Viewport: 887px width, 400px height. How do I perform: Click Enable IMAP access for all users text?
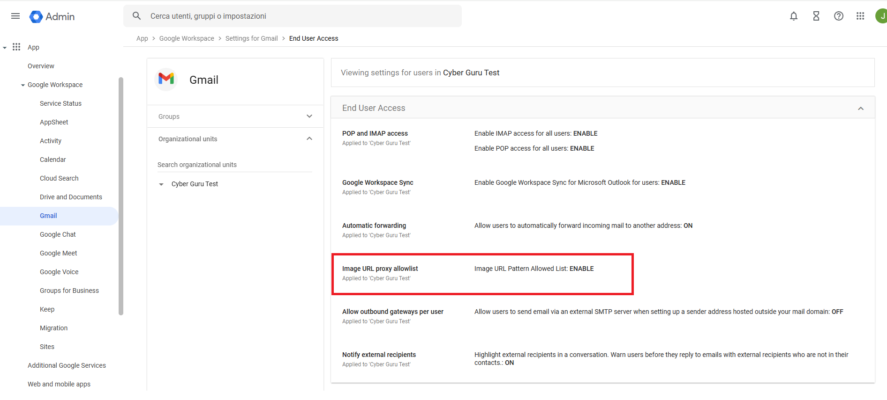[x=536, y=133]
